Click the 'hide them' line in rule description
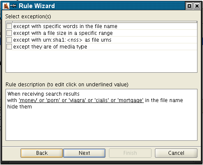 pyautogui.click(x=20, y=107)
